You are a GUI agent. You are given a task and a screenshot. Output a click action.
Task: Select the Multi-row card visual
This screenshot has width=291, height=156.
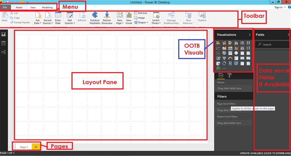point(236,58)
